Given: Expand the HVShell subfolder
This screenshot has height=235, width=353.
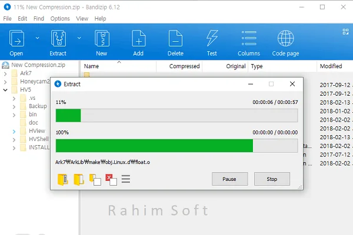Looking at the screenshot, I should pyautogui.click(x=14, y=140).
